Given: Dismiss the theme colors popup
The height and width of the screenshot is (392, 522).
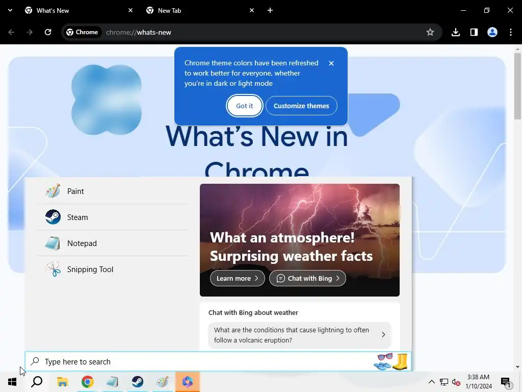Looking at the screenshot, I should tap(331, 63).
